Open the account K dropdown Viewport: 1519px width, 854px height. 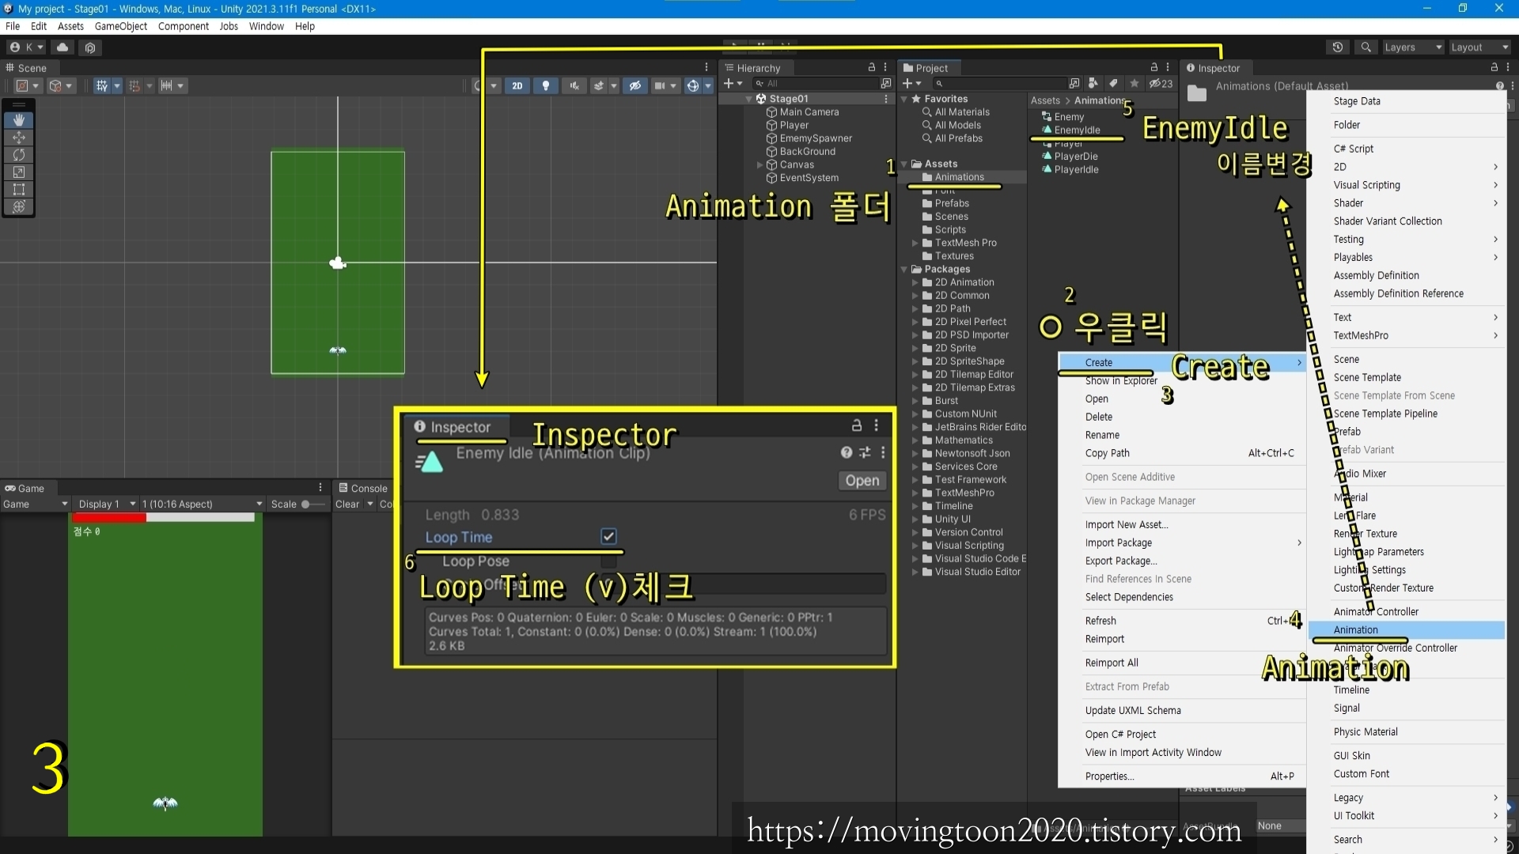27,47
